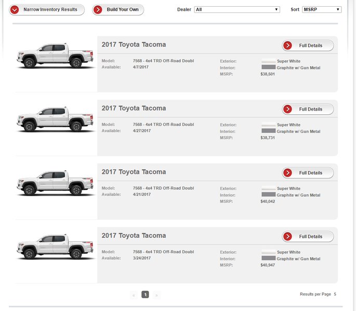Go to previous page with the « arrow
This screenshot has width=356, height=311.
click(134, 295)
